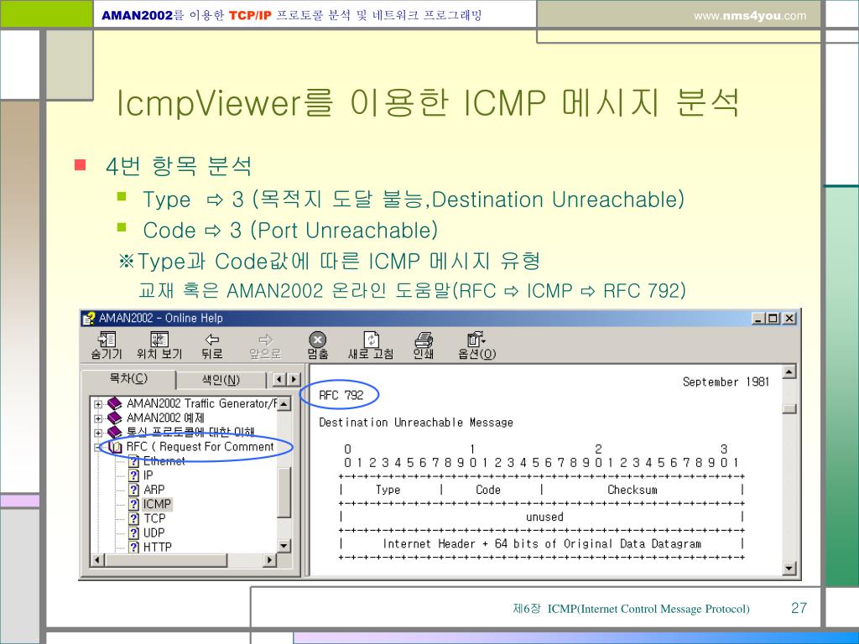Click the tree horizontal scrollbar left arrow
The height and width of the screenshot is (644, 859).
click(97, 560)
